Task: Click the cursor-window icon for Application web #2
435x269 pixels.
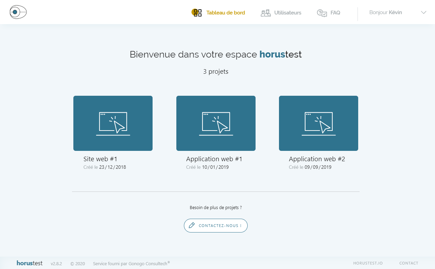Action: (319, 123)
